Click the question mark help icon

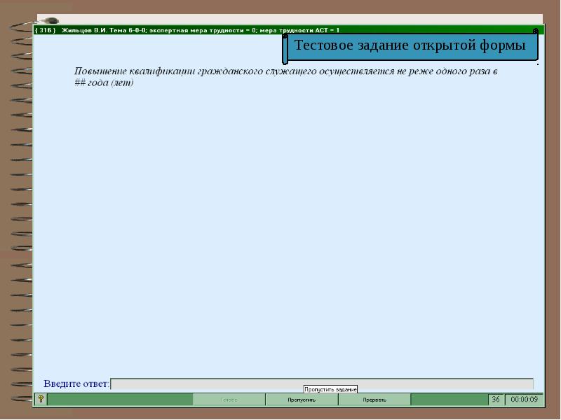[x=41, y=400]
